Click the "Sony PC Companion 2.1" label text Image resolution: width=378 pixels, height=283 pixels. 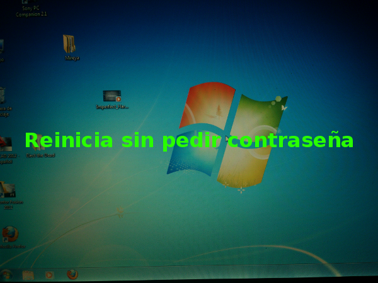(x=31, y=11)
